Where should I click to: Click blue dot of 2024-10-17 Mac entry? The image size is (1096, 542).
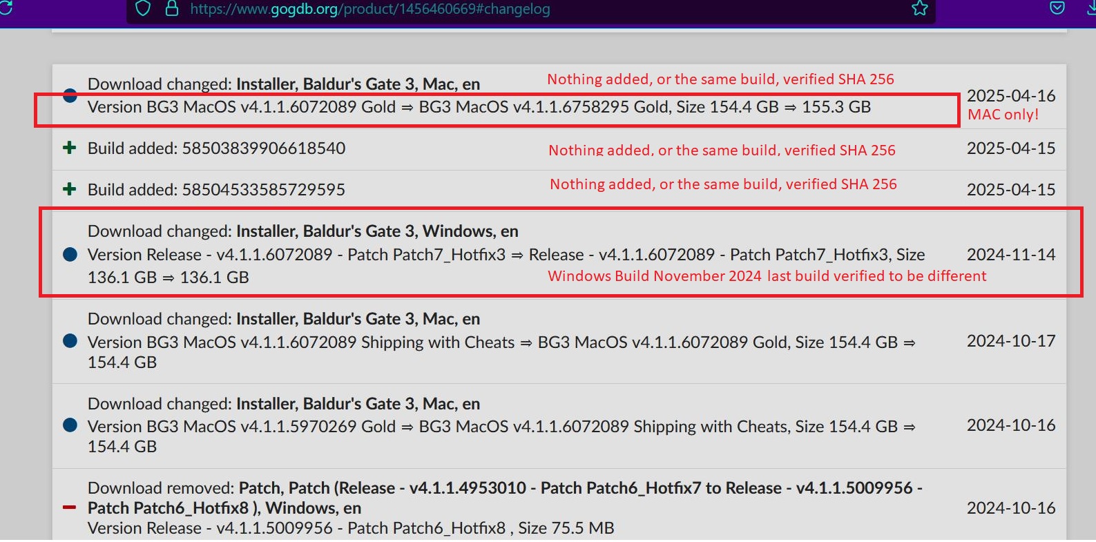click(x=70, y=340)
